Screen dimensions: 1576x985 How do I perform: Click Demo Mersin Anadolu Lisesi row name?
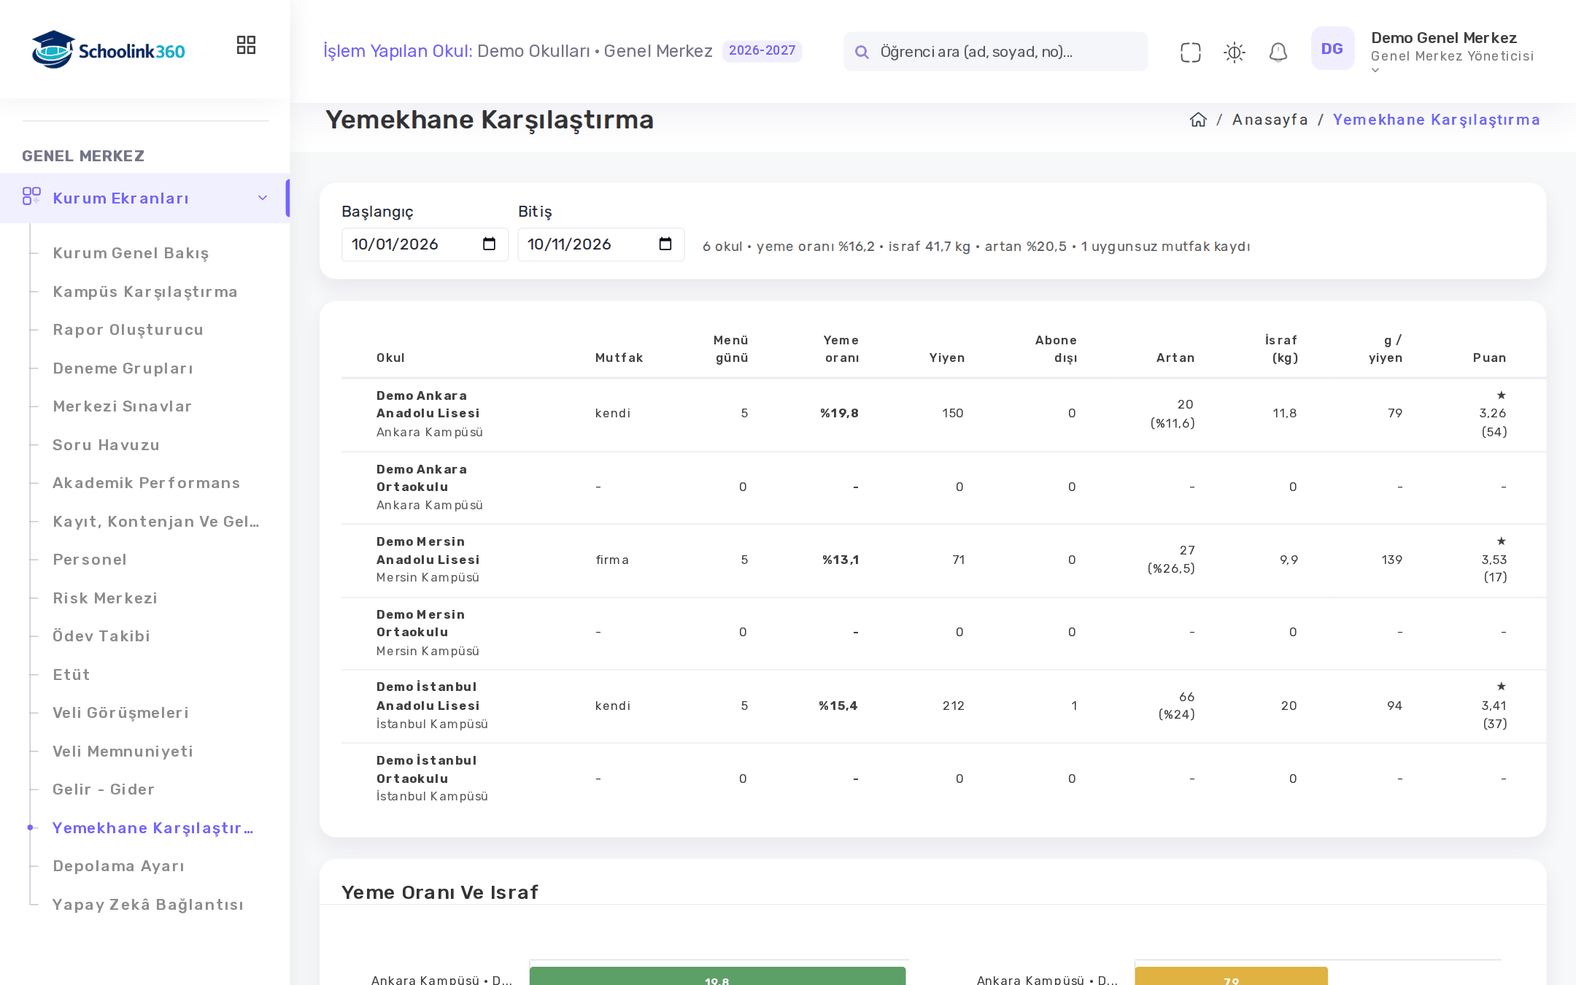428,551
